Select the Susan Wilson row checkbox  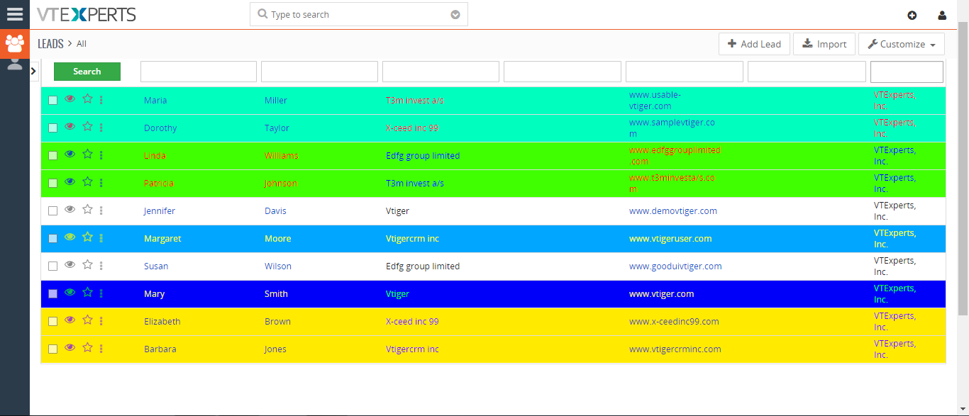click(52, 266)
